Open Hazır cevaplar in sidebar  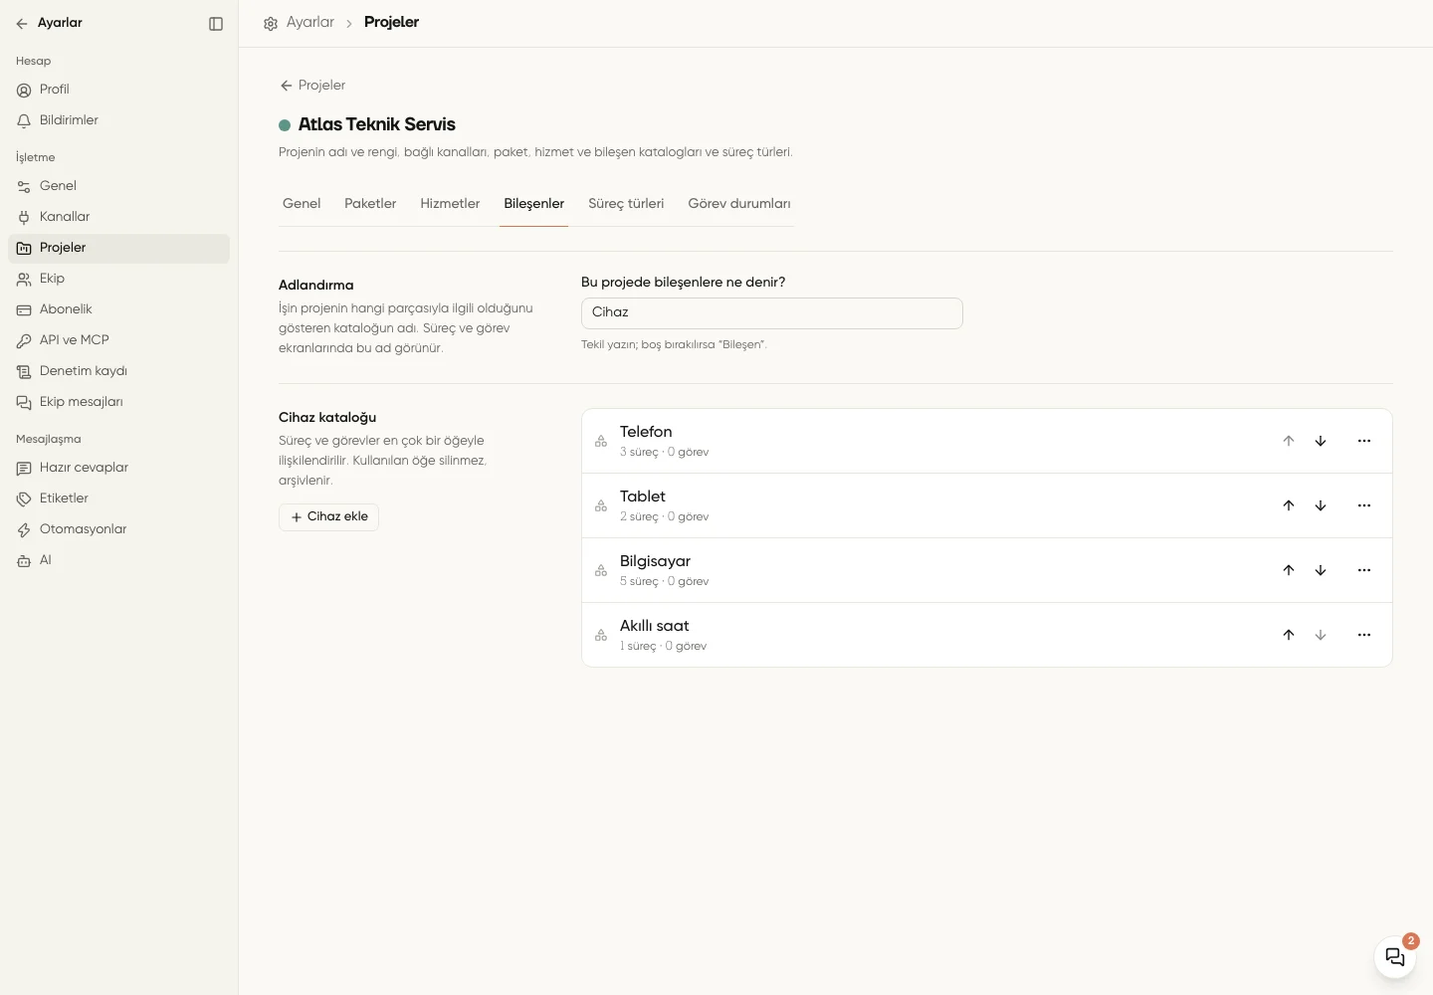[118, 468]
